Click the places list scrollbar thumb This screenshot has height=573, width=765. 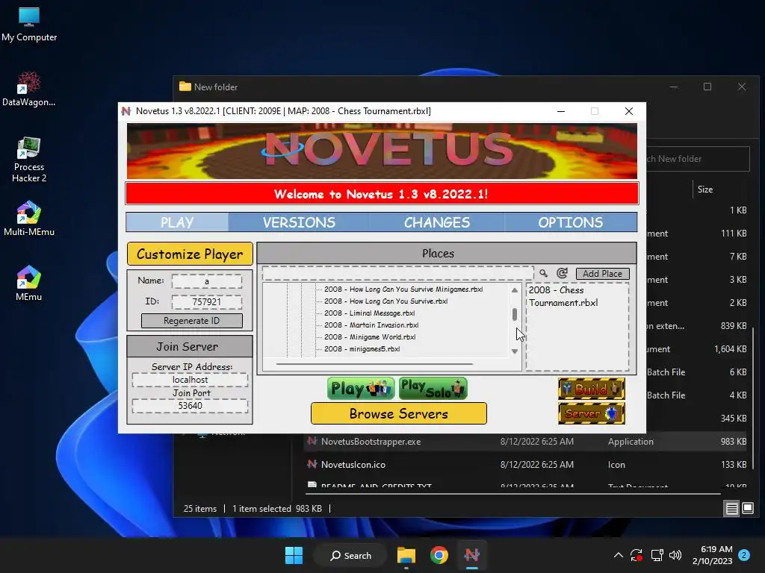click(x=514, y=315)
